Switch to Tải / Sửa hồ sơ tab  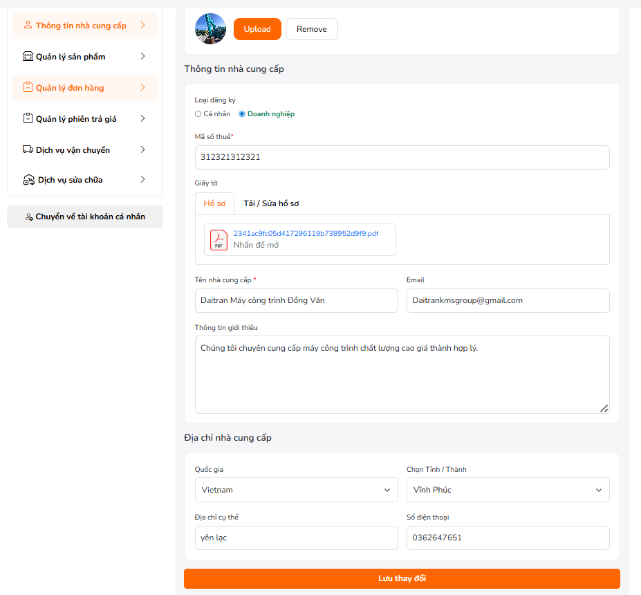[x=271, y=203]
